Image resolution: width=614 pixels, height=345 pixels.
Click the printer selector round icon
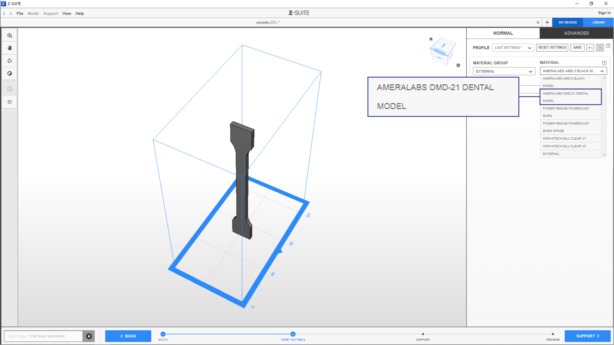[89, 336]
